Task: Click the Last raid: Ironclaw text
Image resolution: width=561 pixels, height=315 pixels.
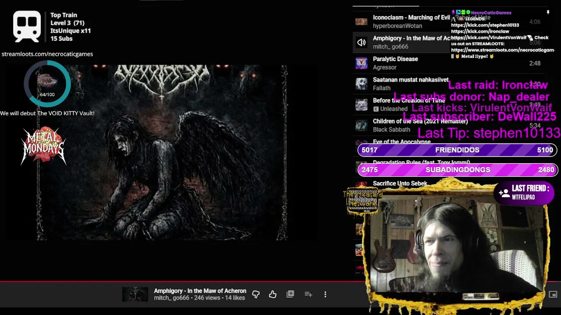Action: point(498,85)
